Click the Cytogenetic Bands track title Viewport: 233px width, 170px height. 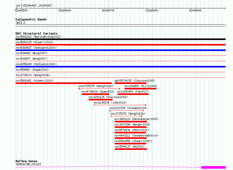tap(31, 19)
